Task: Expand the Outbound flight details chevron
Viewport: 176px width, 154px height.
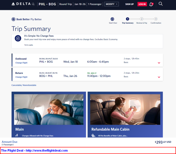Action: [159, 63]
